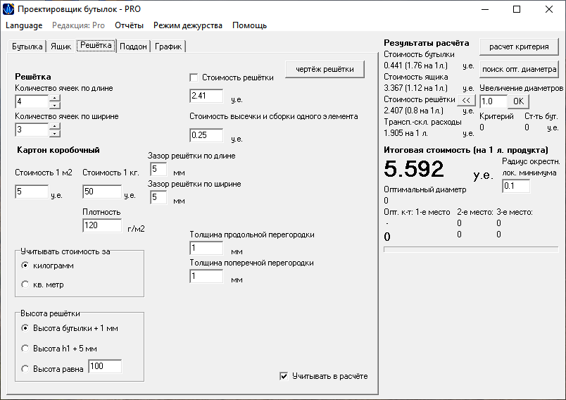The image size is (566, 400).
Task: Click the чертёж решётки button
Action: click(325, 69)
